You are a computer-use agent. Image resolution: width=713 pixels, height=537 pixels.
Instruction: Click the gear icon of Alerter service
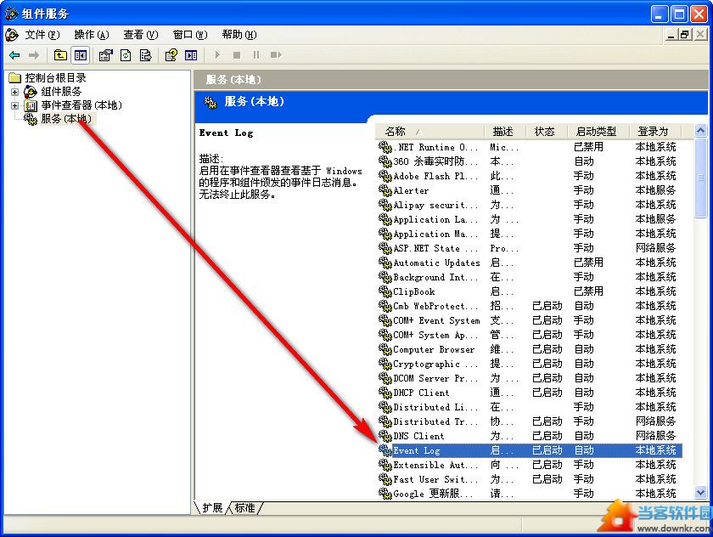[x=385, y=190]
